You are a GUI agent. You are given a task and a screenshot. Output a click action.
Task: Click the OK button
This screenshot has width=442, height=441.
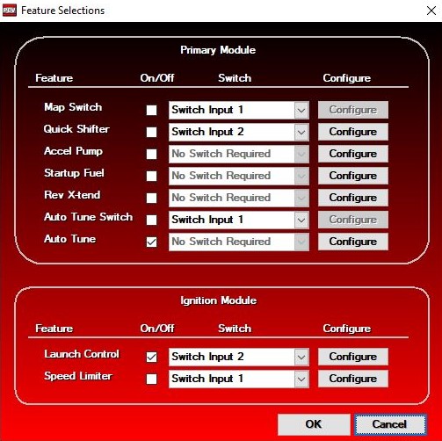314,424
